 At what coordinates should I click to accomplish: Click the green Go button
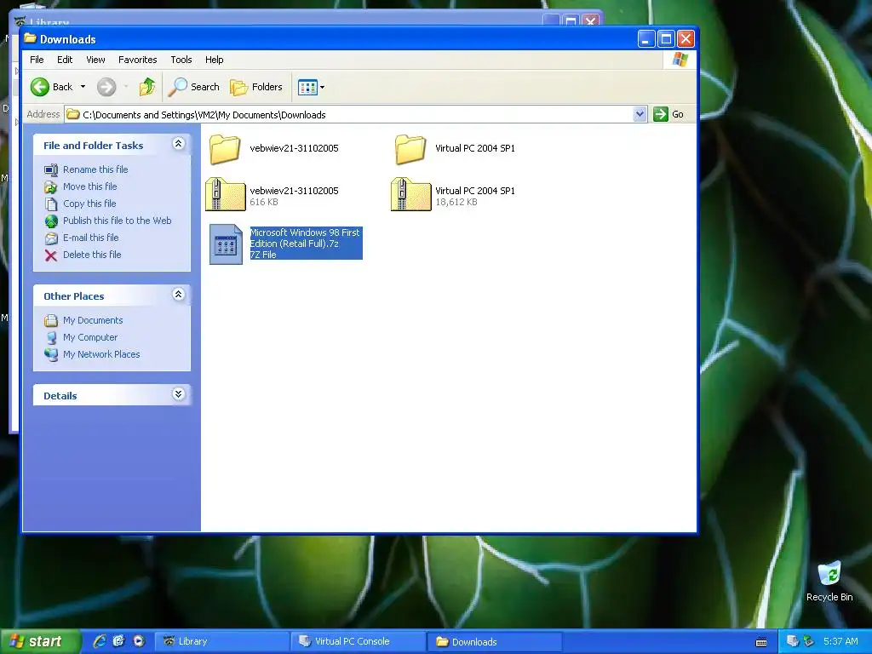click(x=668, y=114)
